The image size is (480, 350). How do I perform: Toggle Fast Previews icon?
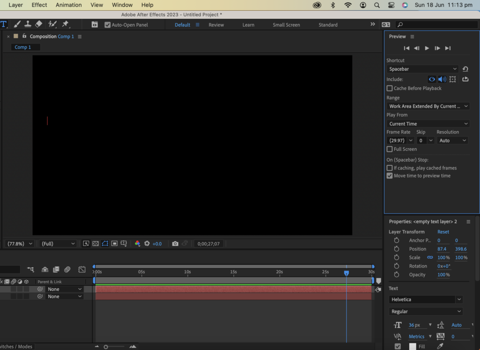pyautogui.click(x=86, y=244)
